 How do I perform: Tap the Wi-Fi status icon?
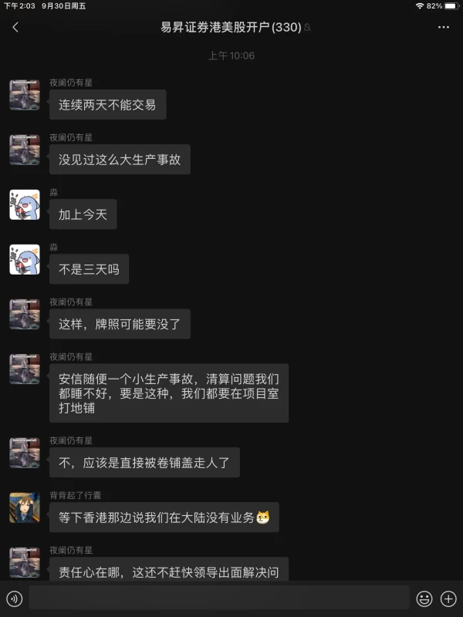tap(419, 6)
